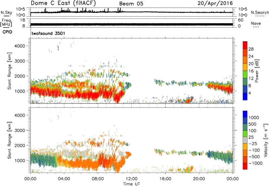Screen dimensions: 269x186
Task: Click the 'Power [dB]' colorbar label
Action: coord(257,71)
